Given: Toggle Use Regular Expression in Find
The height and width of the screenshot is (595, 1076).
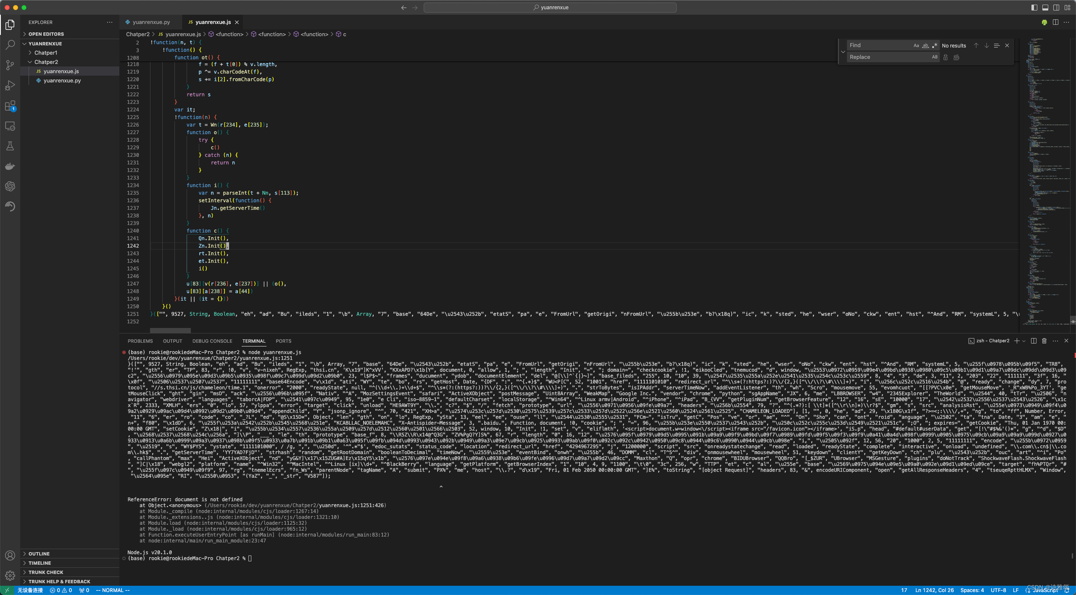Looking at the screenshot, I should (x=935, y=45).
